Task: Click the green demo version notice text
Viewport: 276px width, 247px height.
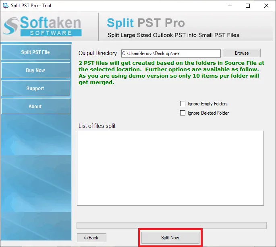Action: [171, 72]
